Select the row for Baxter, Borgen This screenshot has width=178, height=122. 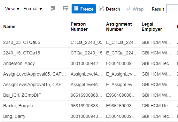click(x=90, y=106)
